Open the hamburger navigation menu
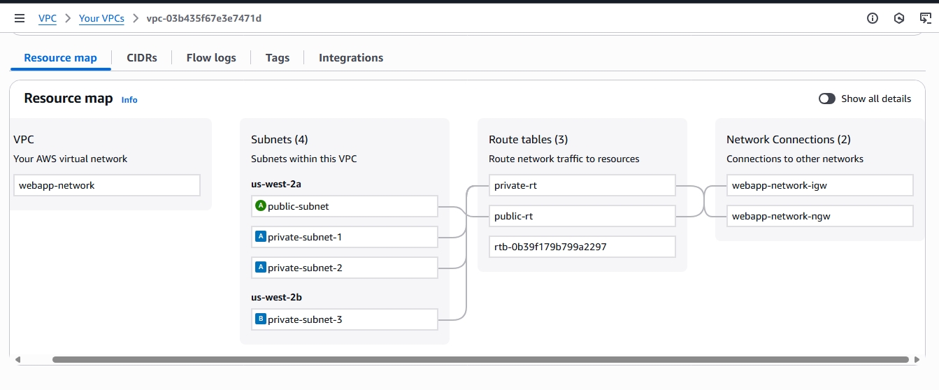This screenshot has width=939, height=390. [x=20, y=19]
